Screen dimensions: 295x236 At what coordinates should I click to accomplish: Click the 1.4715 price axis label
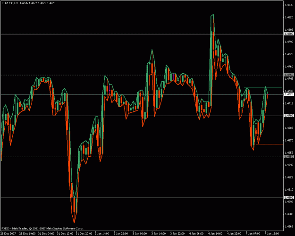point(289,103)
